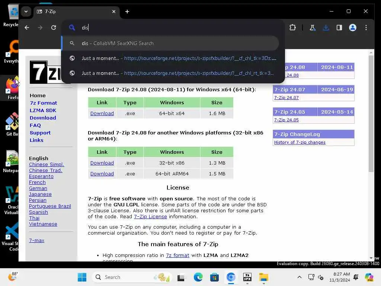This screenshot has width=381, height=286.
Task: Open History of 7-zip changes link
Action: pyautogui.click(x=300, y=142)
